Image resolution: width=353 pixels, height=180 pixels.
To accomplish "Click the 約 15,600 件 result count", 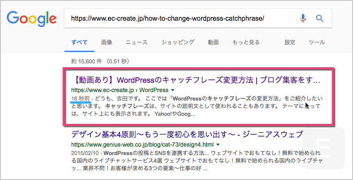I will pyautogui.click(x=86, y=61).
